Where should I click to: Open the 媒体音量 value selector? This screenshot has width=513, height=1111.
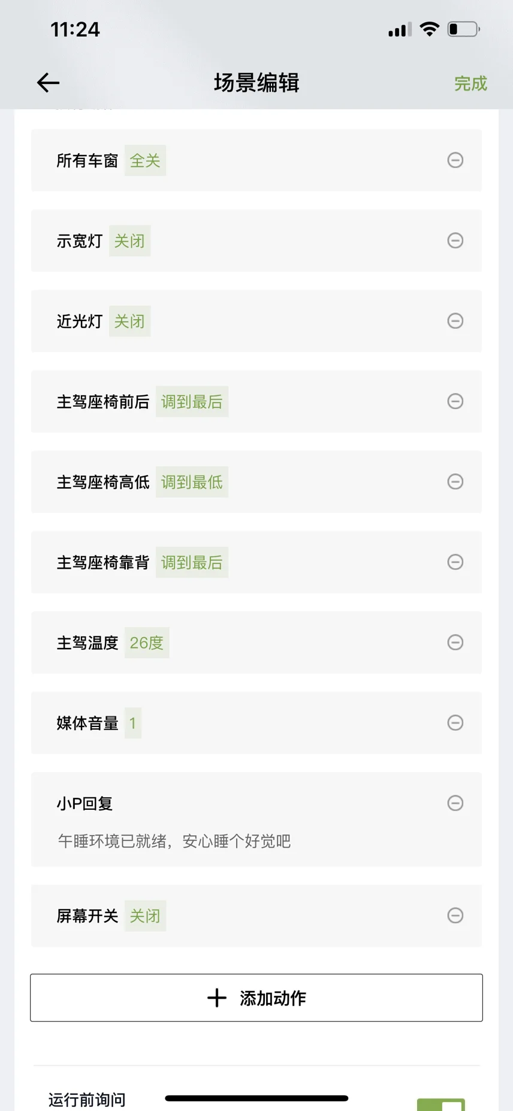(x=133, y=723)
